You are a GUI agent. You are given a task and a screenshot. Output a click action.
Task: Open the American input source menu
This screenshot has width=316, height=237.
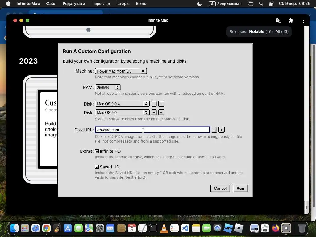coord(225,4)
